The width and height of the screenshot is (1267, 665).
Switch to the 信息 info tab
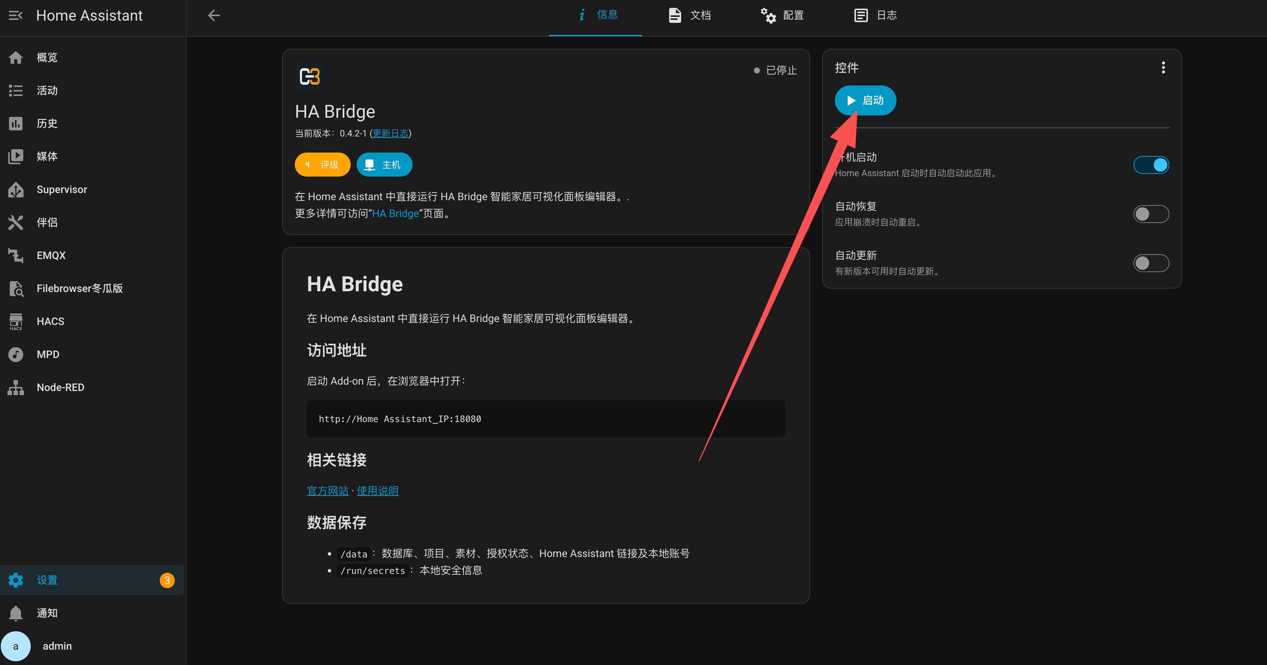595,16
